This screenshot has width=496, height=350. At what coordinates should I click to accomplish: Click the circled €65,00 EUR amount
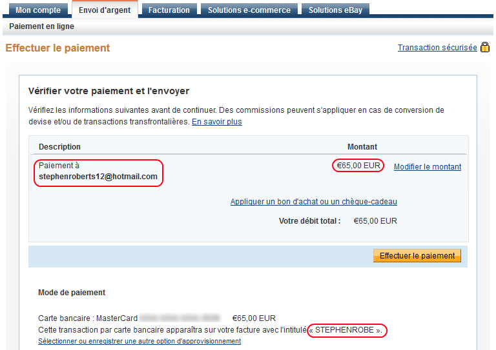[359, 166]
